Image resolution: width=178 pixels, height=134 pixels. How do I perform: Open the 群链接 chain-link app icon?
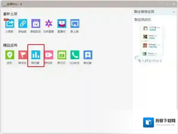point(23,24)
